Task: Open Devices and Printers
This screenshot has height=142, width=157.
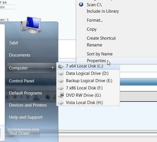Action: click(x=28, y=105)
